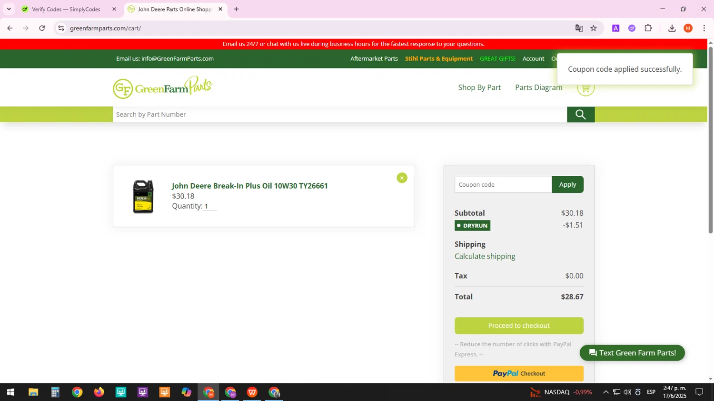Click the DRYRUN applied coupon badge

[472, 225]
